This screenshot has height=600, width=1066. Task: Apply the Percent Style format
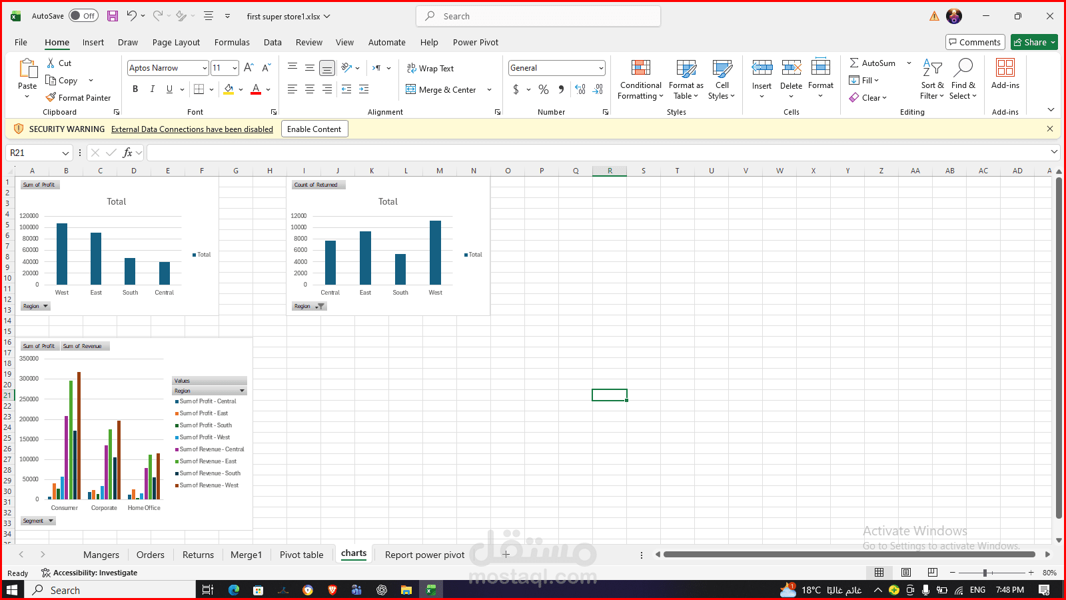click(x=543, y=89)
